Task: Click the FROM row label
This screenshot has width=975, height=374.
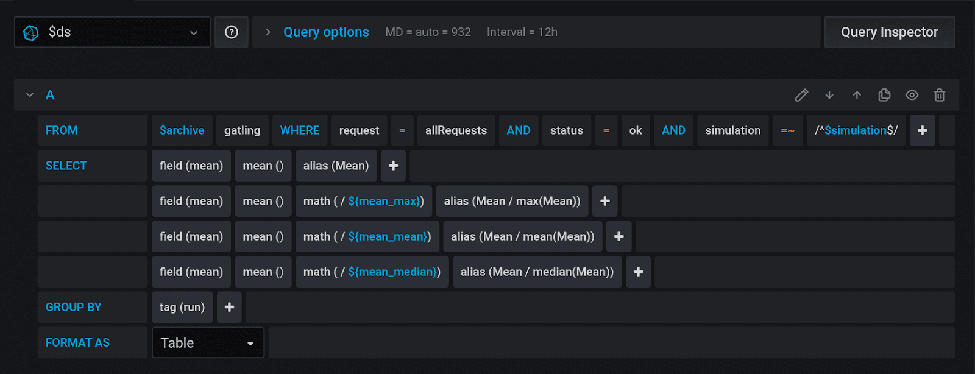Action: coord(93,130)
